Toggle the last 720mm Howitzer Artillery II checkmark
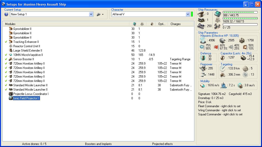This screenshot has height=147, width=262. [6, 81]
